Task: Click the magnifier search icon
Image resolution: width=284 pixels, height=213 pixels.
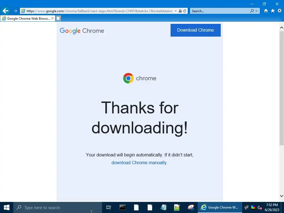Action: 252,11
